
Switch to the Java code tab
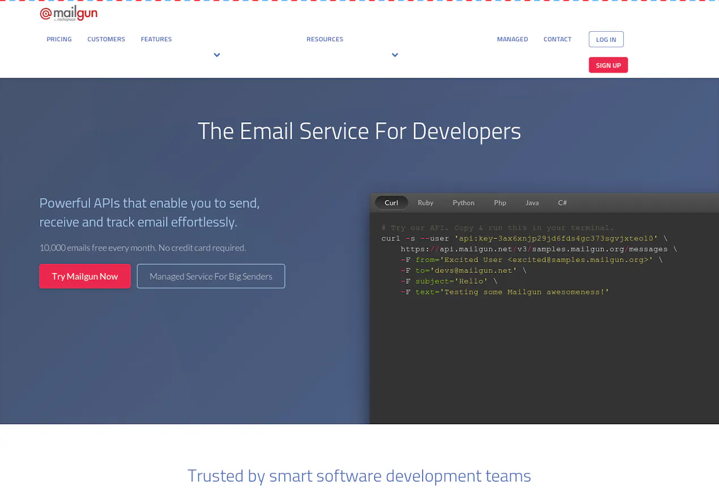tap(532, 203)
